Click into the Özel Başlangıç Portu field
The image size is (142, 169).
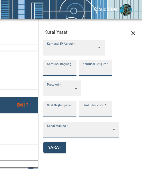[x=60, y=109]
